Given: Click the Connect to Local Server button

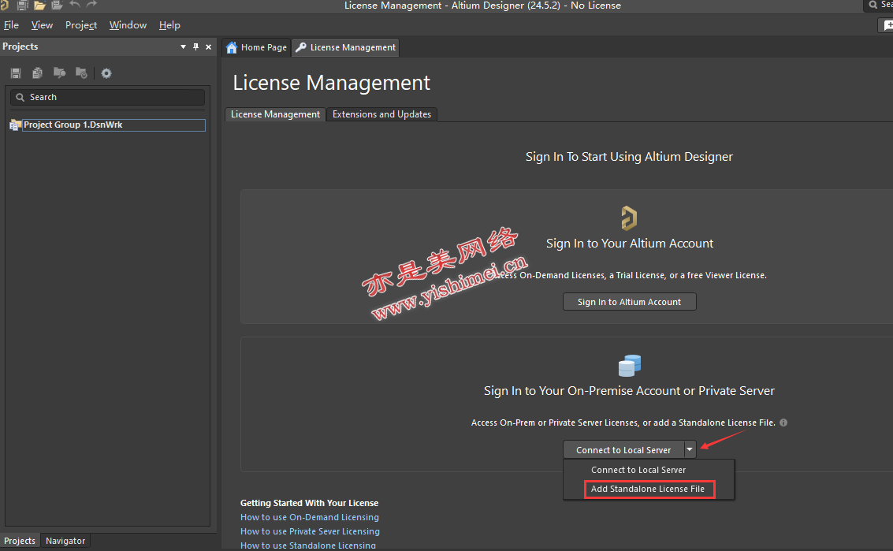Looking at the screenshot, I should (x=623, y=449).
